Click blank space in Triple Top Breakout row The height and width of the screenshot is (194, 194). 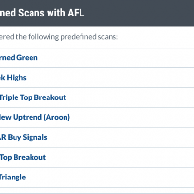[130, 97]
